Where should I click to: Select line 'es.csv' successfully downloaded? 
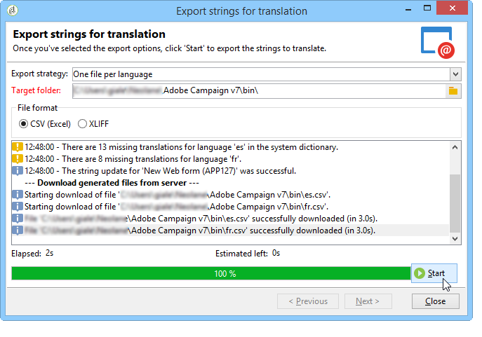click(x=201, y=219)
